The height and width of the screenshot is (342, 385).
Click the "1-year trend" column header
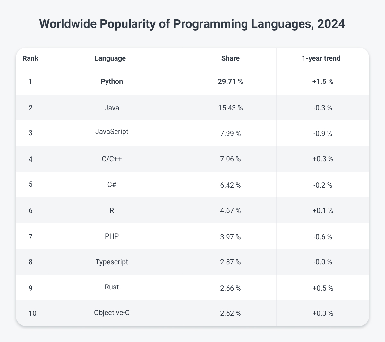pyautogui.click(x=321, y=58)
